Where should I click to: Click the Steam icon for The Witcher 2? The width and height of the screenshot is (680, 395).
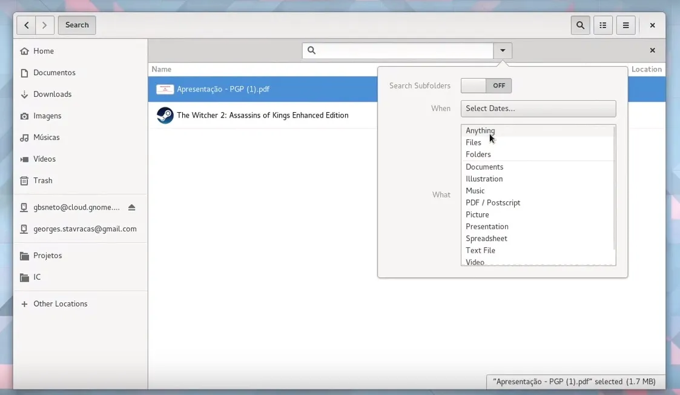(x=165, y=115)
